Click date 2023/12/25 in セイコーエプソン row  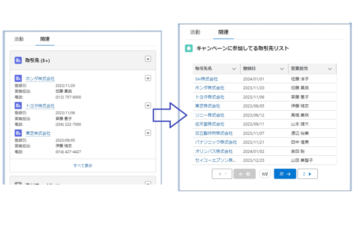click(x=254, y=160)
